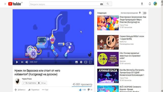Open the hamburger guide menu
163x92 pixels.
point(5,4)
